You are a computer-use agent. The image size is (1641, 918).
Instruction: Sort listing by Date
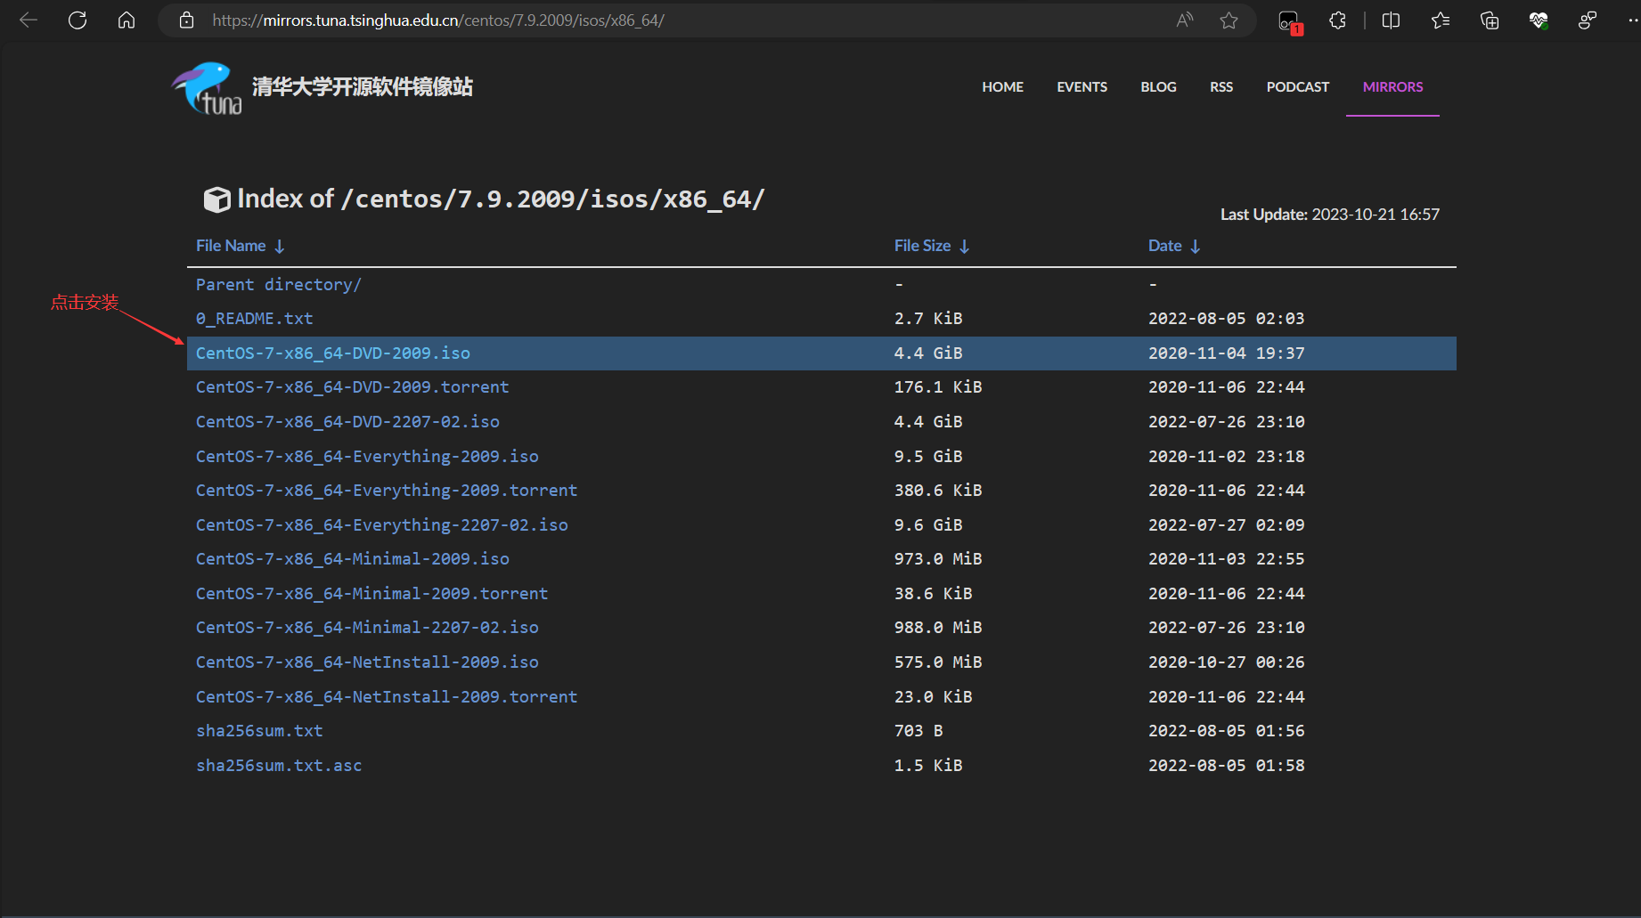(x=1164, y=245)
